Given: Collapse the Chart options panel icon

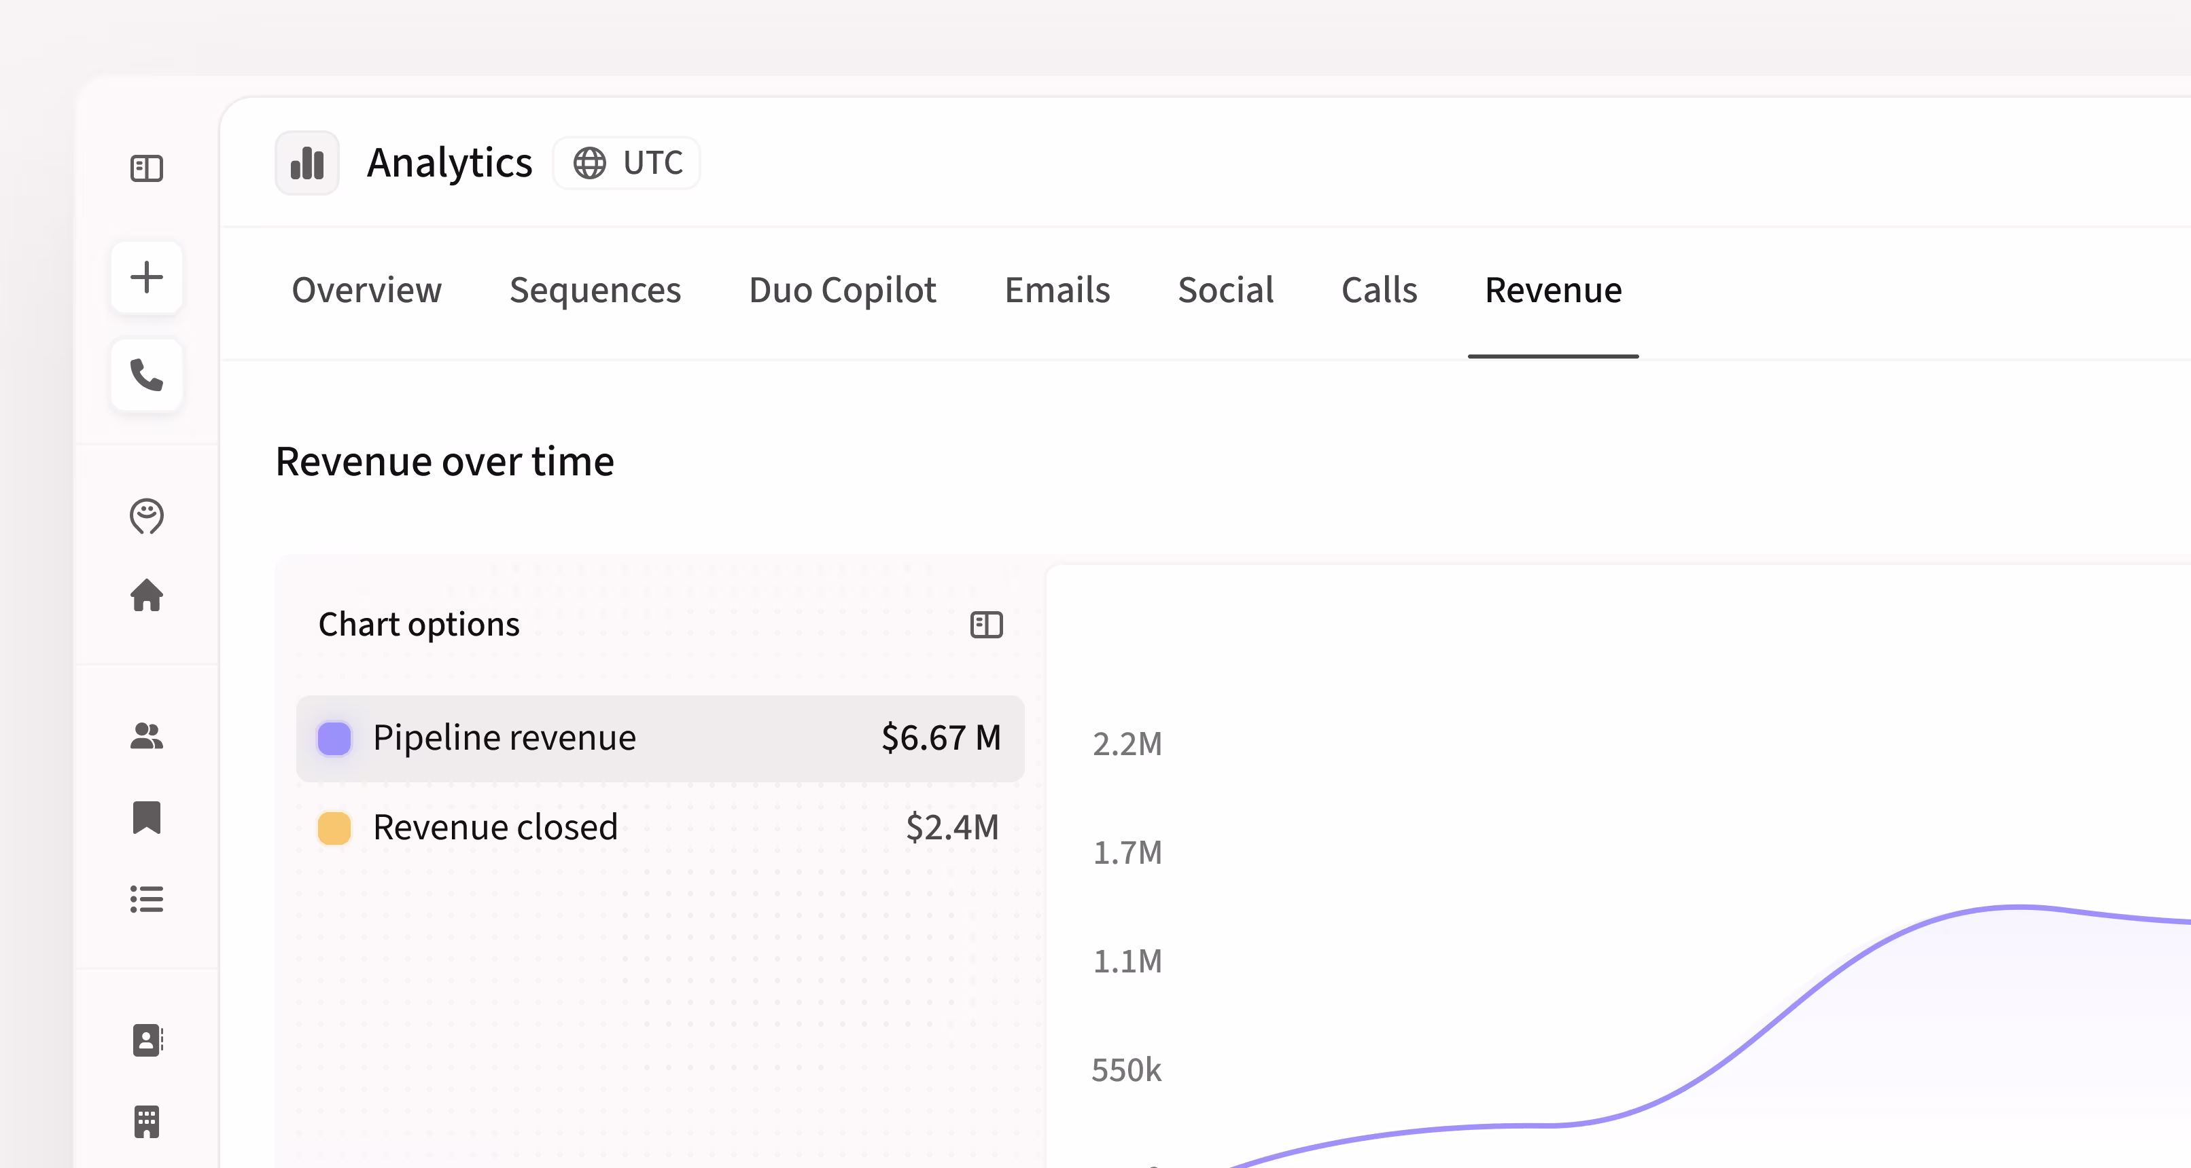Looking at the screenshot, I should [x=987, y=625].
